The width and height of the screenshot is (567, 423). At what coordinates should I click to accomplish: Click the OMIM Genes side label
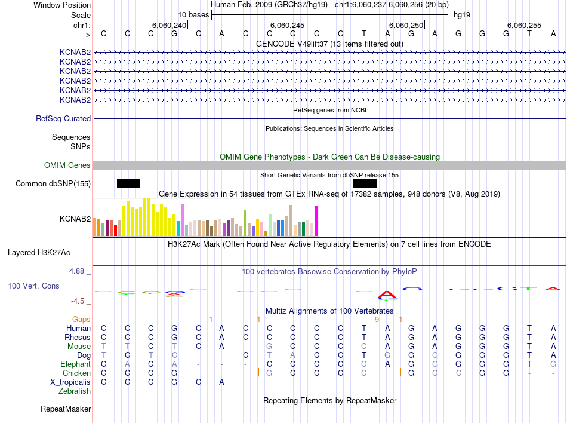tap(67, 165)
